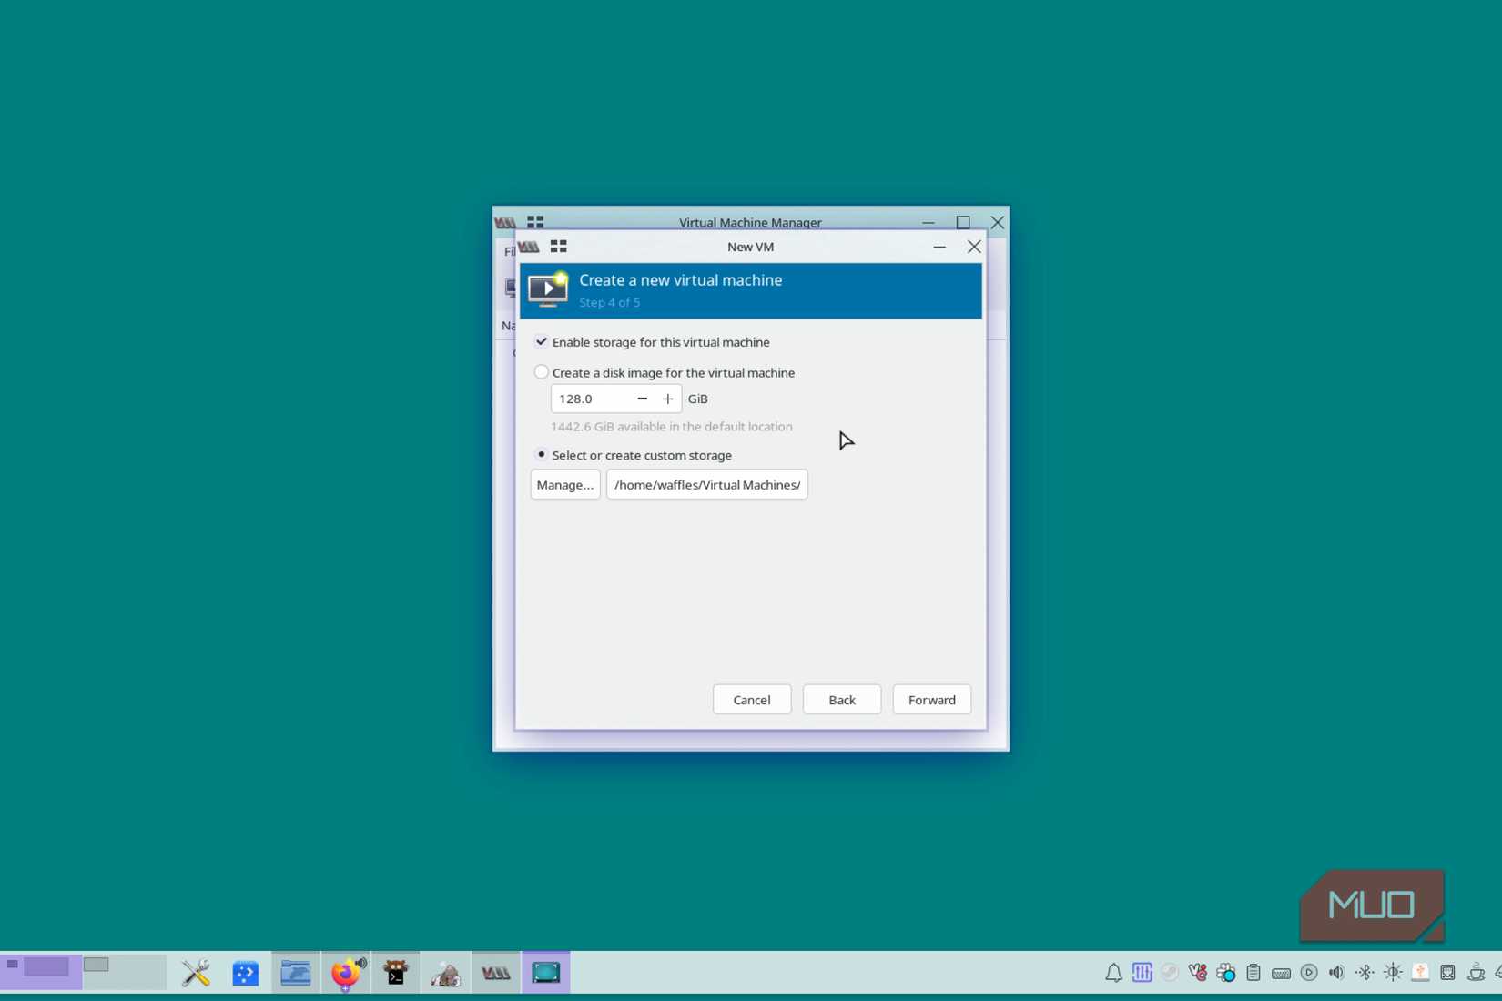
Task: Select the active teal screen taskbar icon
Action: (x=546, y=973)
